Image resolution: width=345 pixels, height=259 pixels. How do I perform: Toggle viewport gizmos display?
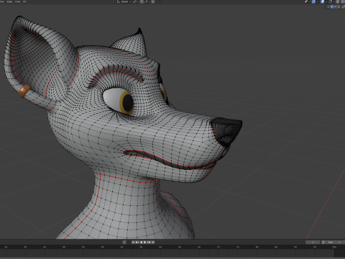[313, 1]
